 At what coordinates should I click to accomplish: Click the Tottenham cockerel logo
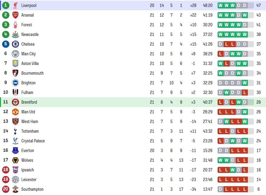point(15,131)
